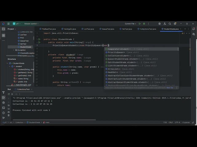
Task: Open Code With Me add-user icon
Action: click(165, 24)
